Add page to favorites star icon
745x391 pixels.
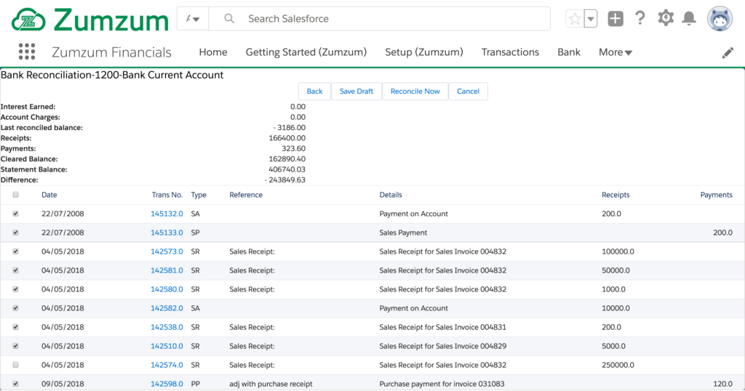(x=575, y=19)
